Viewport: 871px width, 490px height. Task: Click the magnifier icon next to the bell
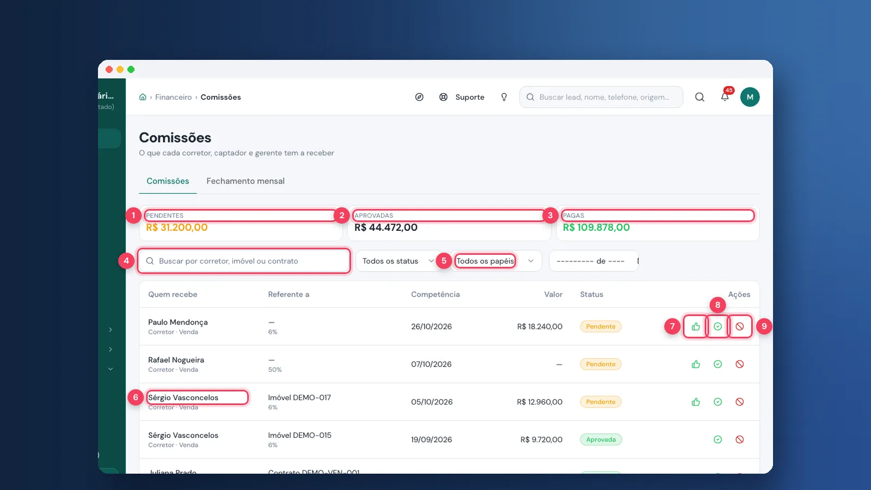pyautogui.click(x=700, y=97)
